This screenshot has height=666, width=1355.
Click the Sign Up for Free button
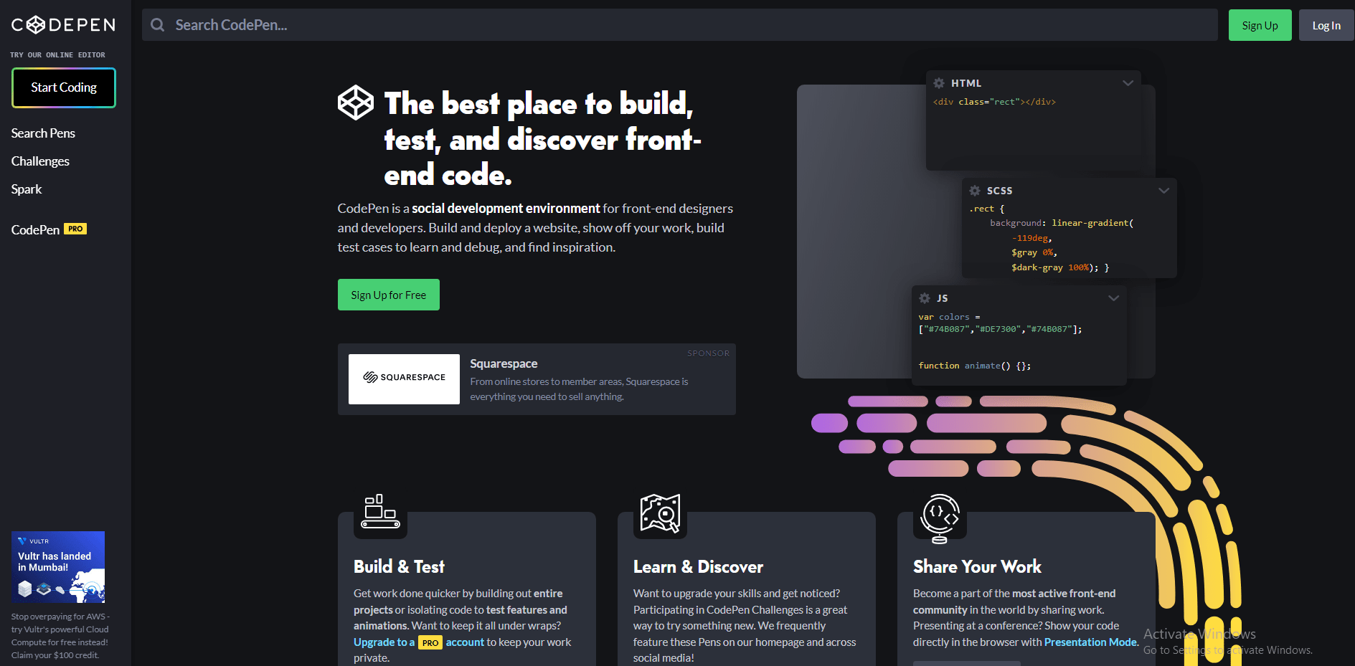388,295
